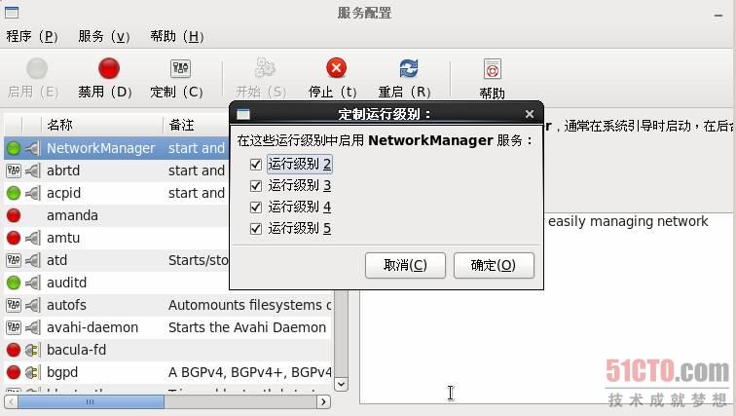Select the autofs service name
The image size is (736, 416).
(66, 305)
